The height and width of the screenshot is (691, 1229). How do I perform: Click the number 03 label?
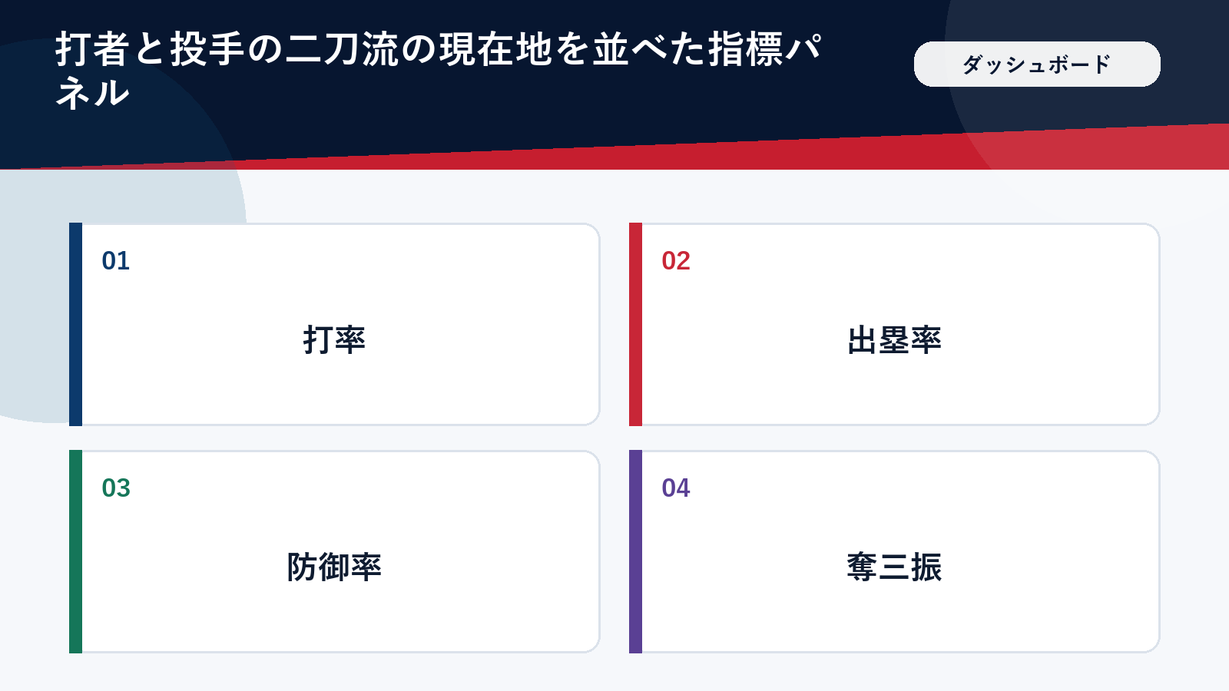click(116, 488)
